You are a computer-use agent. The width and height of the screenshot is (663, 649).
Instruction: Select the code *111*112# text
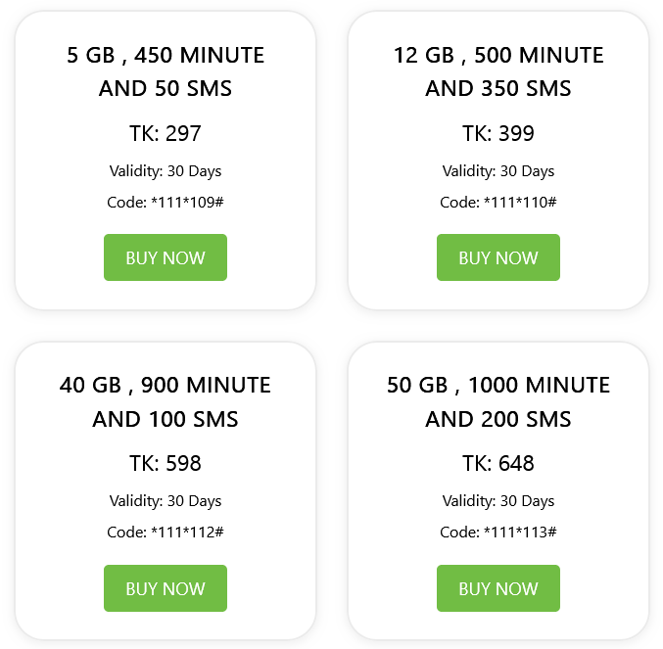(x=166, y=533)
